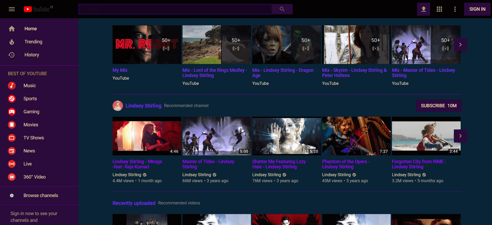This screenshot has height=225, width=492.
Task: Click the TV Shows icon
Action: (12, 138)
